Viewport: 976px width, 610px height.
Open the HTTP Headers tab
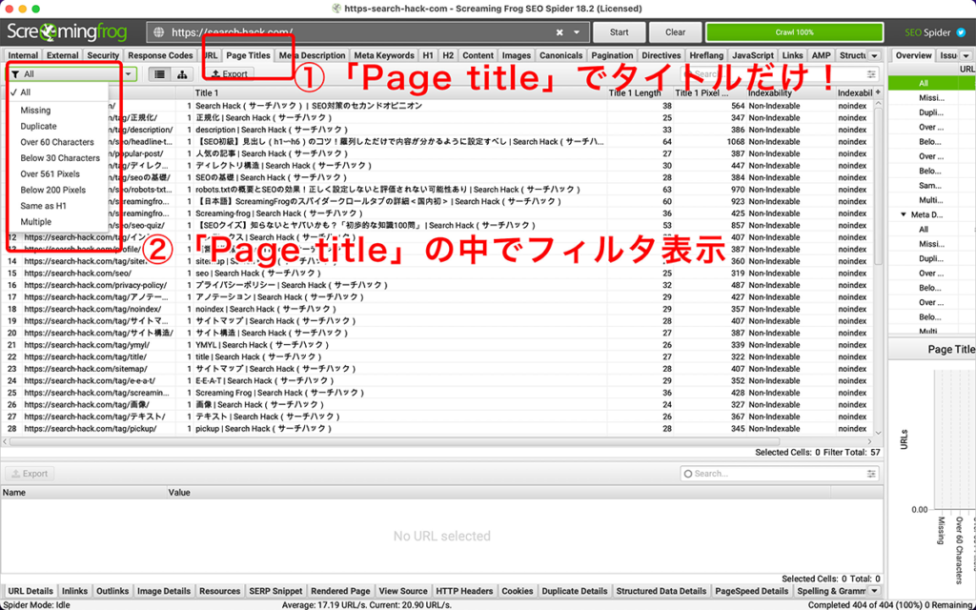click(464, 591)
